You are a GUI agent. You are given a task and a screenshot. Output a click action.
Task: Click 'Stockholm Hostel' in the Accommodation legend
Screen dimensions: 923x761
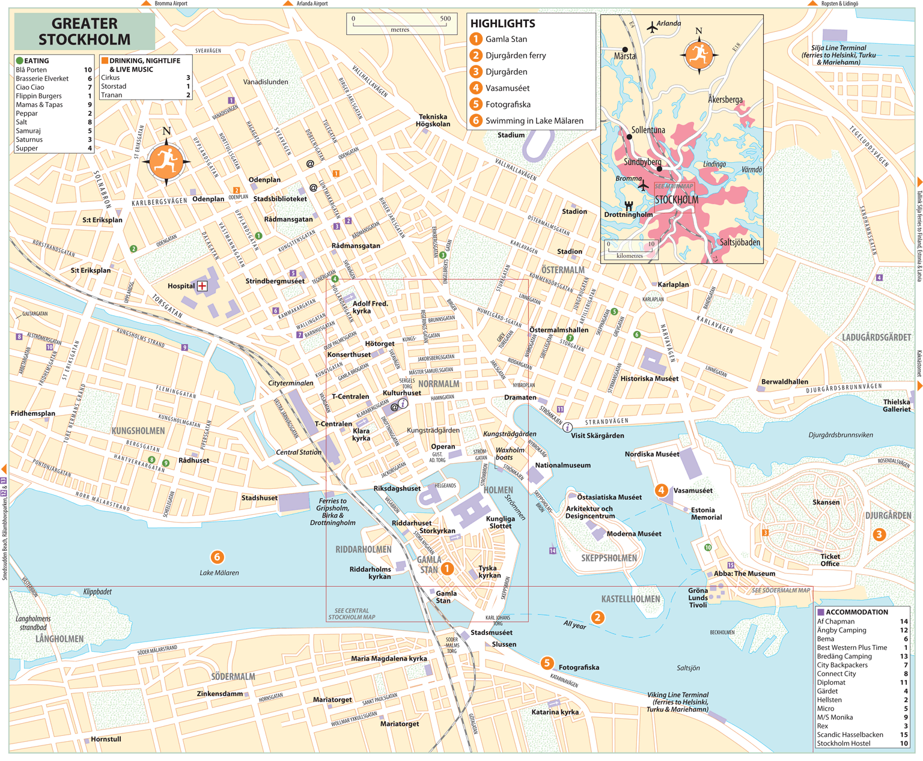[x=844, y=744]
